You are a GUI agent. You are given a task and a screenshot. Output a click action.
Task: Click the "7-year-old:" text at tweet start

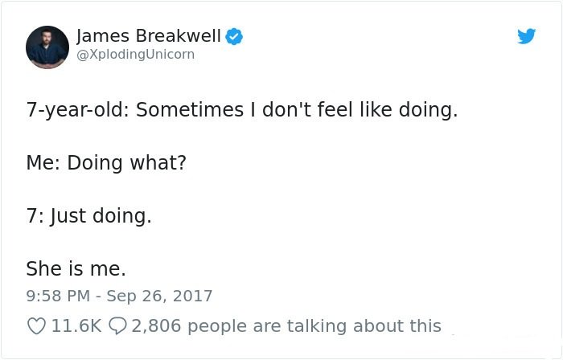pos(77,110)
